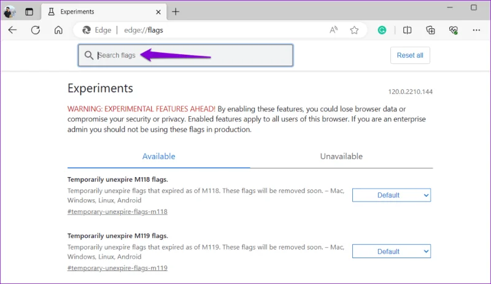This screenshot has height=284, width=491.
Task: Open #temporary-unexpire-flags-m118 link
Action: (117, 211)
